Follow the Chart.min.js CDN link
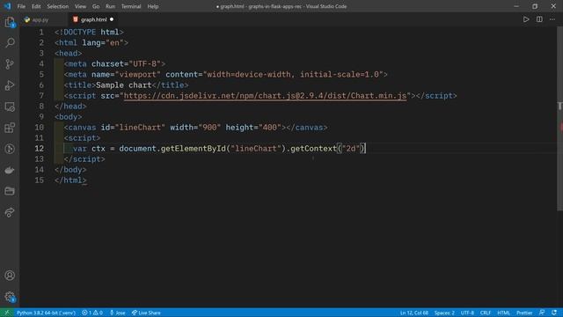The height and width of the screenshot is (317, 563). tap(265, 96)
